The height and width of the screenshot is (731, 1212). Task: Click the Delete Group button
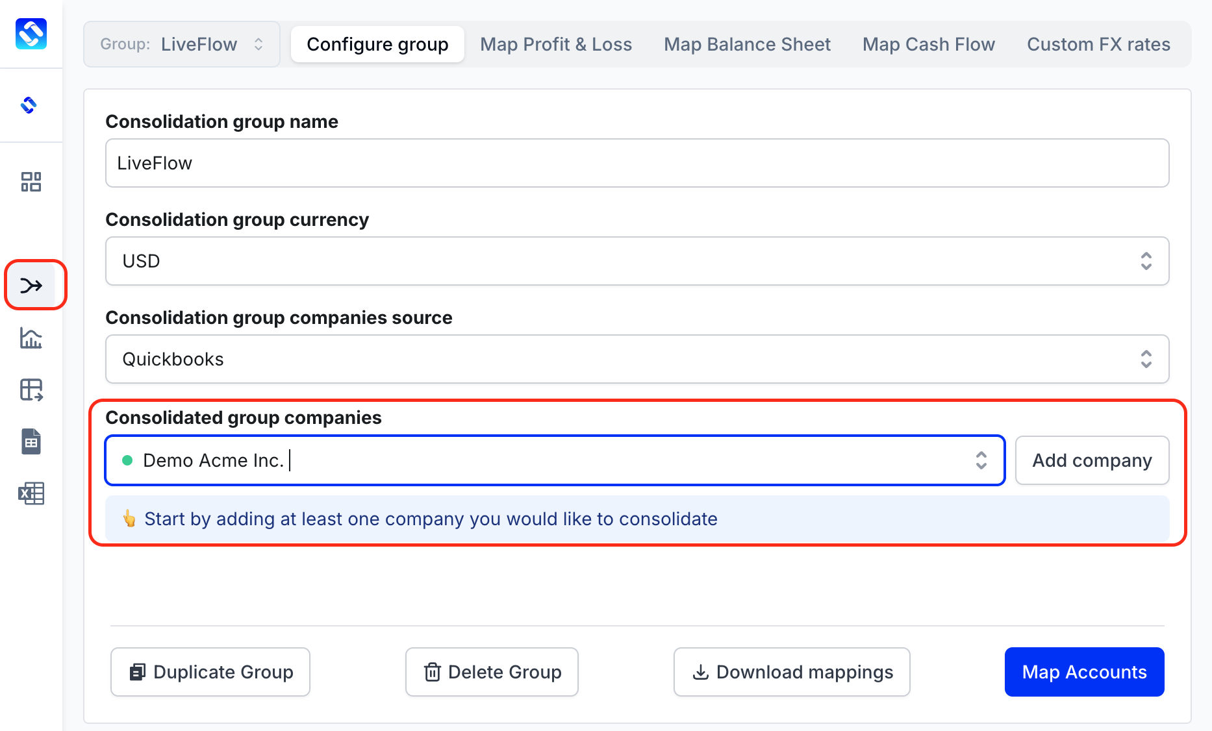click(x=492, y=672)
